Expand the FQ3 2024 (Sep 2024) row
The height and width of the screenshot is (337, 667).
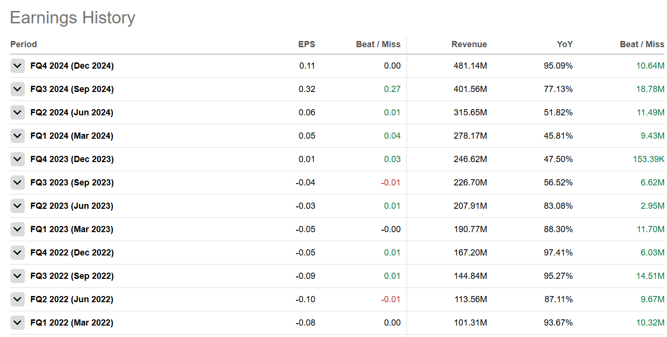[18, 89]
